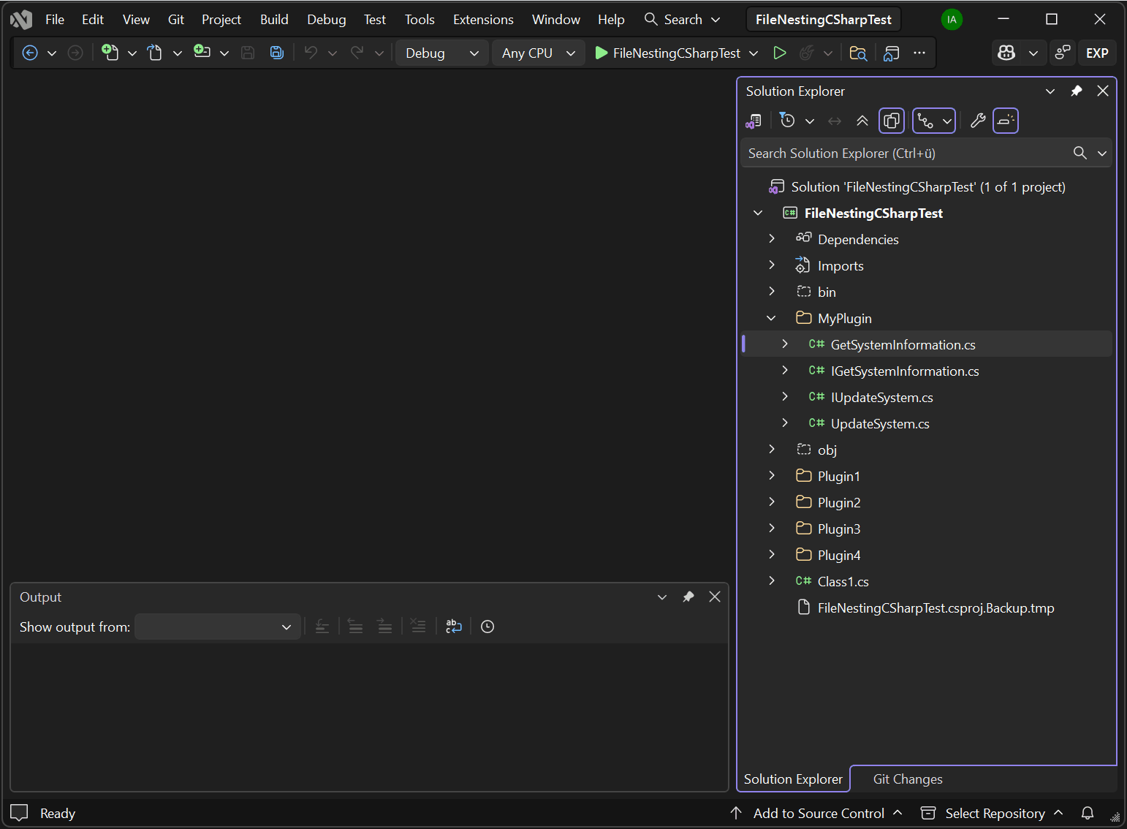Switch to the Git Changes tab
Viewport: 1127px width, 829px height.
(x=908, y=779)
